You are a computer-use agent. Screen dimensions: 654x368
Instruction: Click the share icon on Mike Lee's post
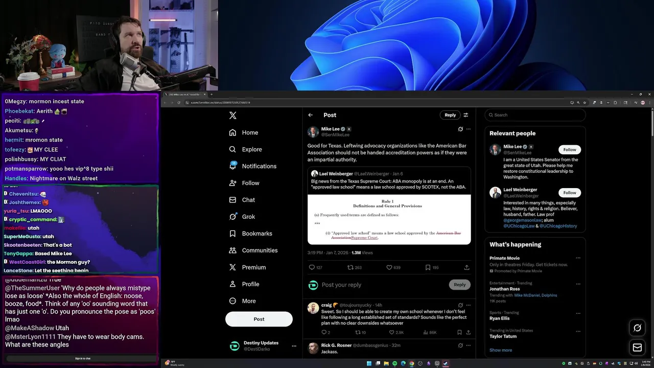click(466, 267)
